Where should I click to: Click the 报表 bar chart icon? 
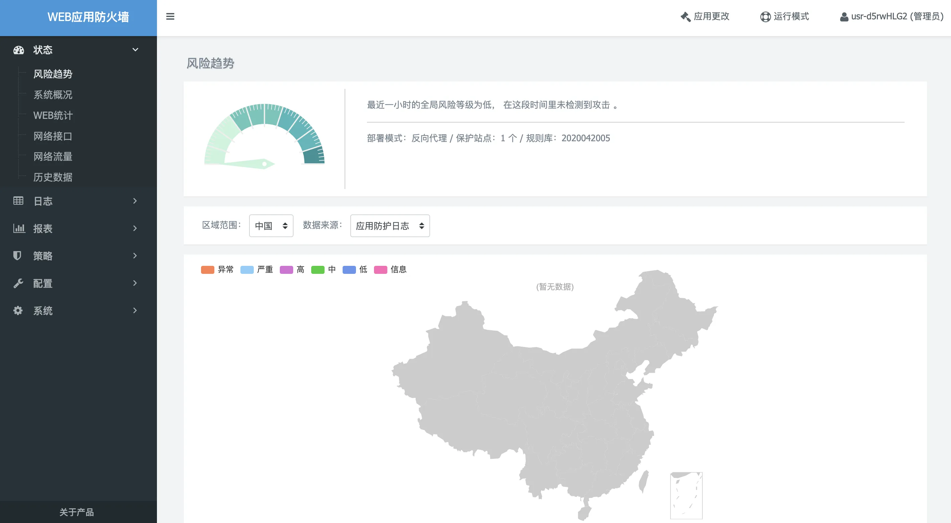pyautogui.click(x=18, y=228)
